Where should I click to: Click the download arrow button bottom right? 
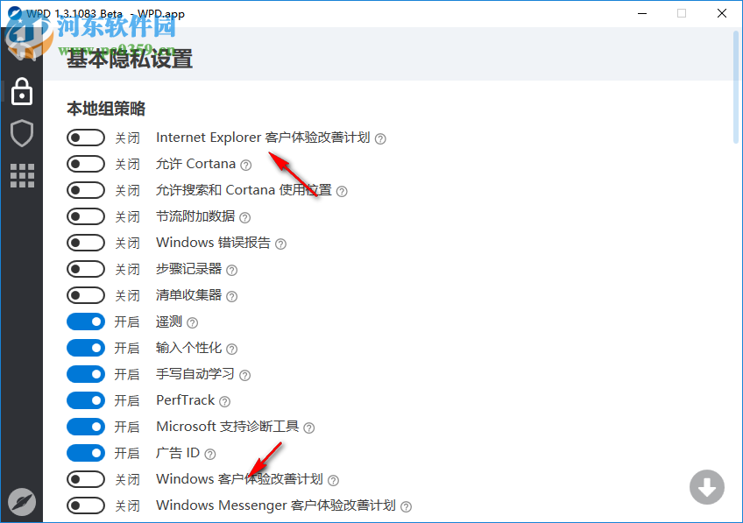click(707, 487)
